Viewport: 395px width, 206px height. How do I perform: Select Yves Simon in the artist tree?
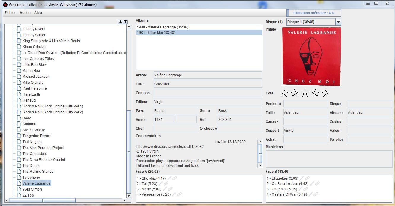point(32,189)
